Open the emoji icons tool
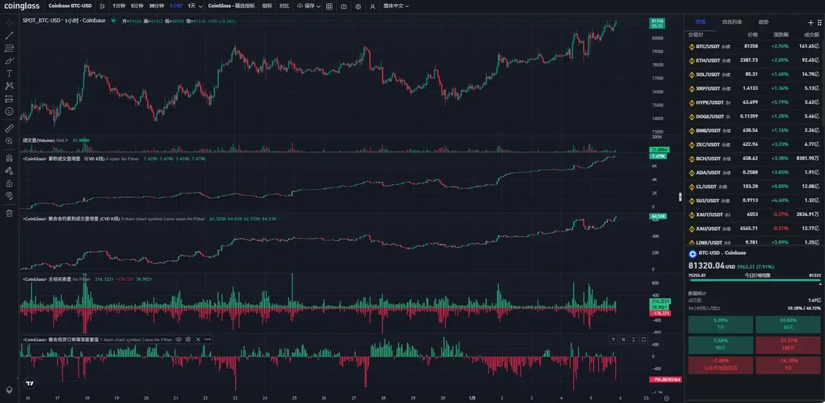The width and height of the screenshot is (825, 403). (10, 111)
